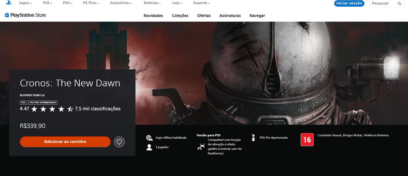Click BLOOBER TEAM S.A. publisher name
Viewport: 408px width, 176px height.
click(x=33, y=95)
